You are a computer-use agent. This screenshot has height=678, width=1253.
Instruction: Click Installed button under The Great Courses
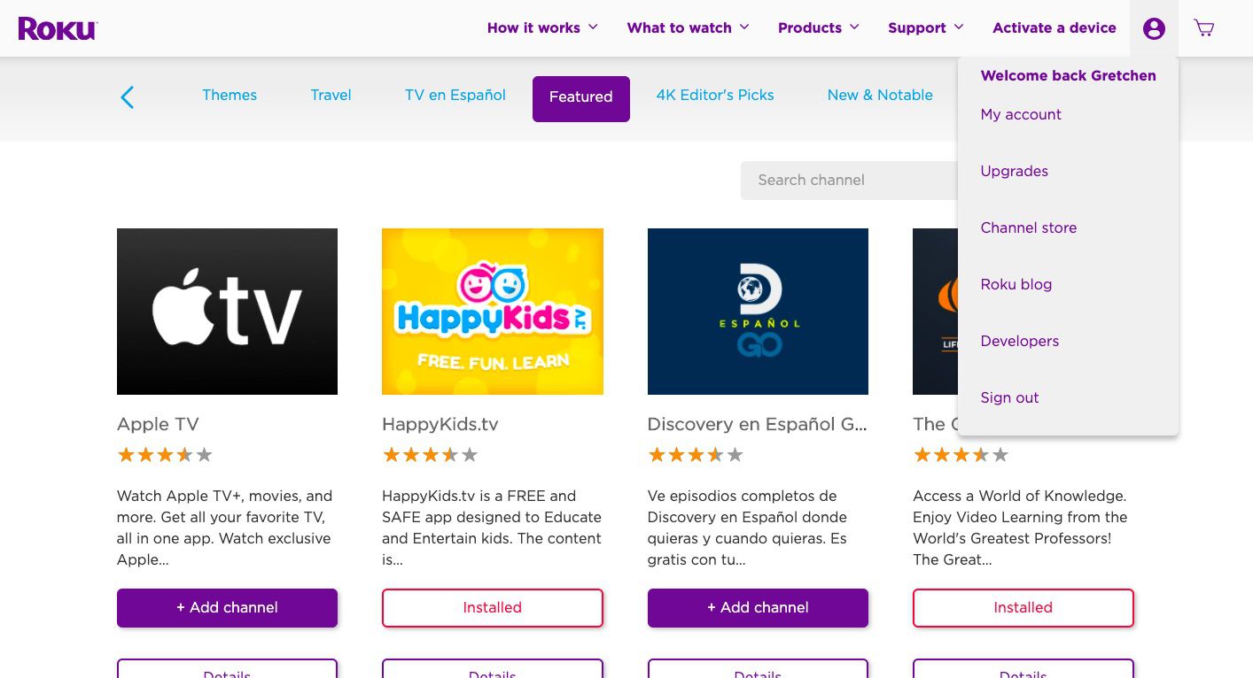[x=1023, y=608]
